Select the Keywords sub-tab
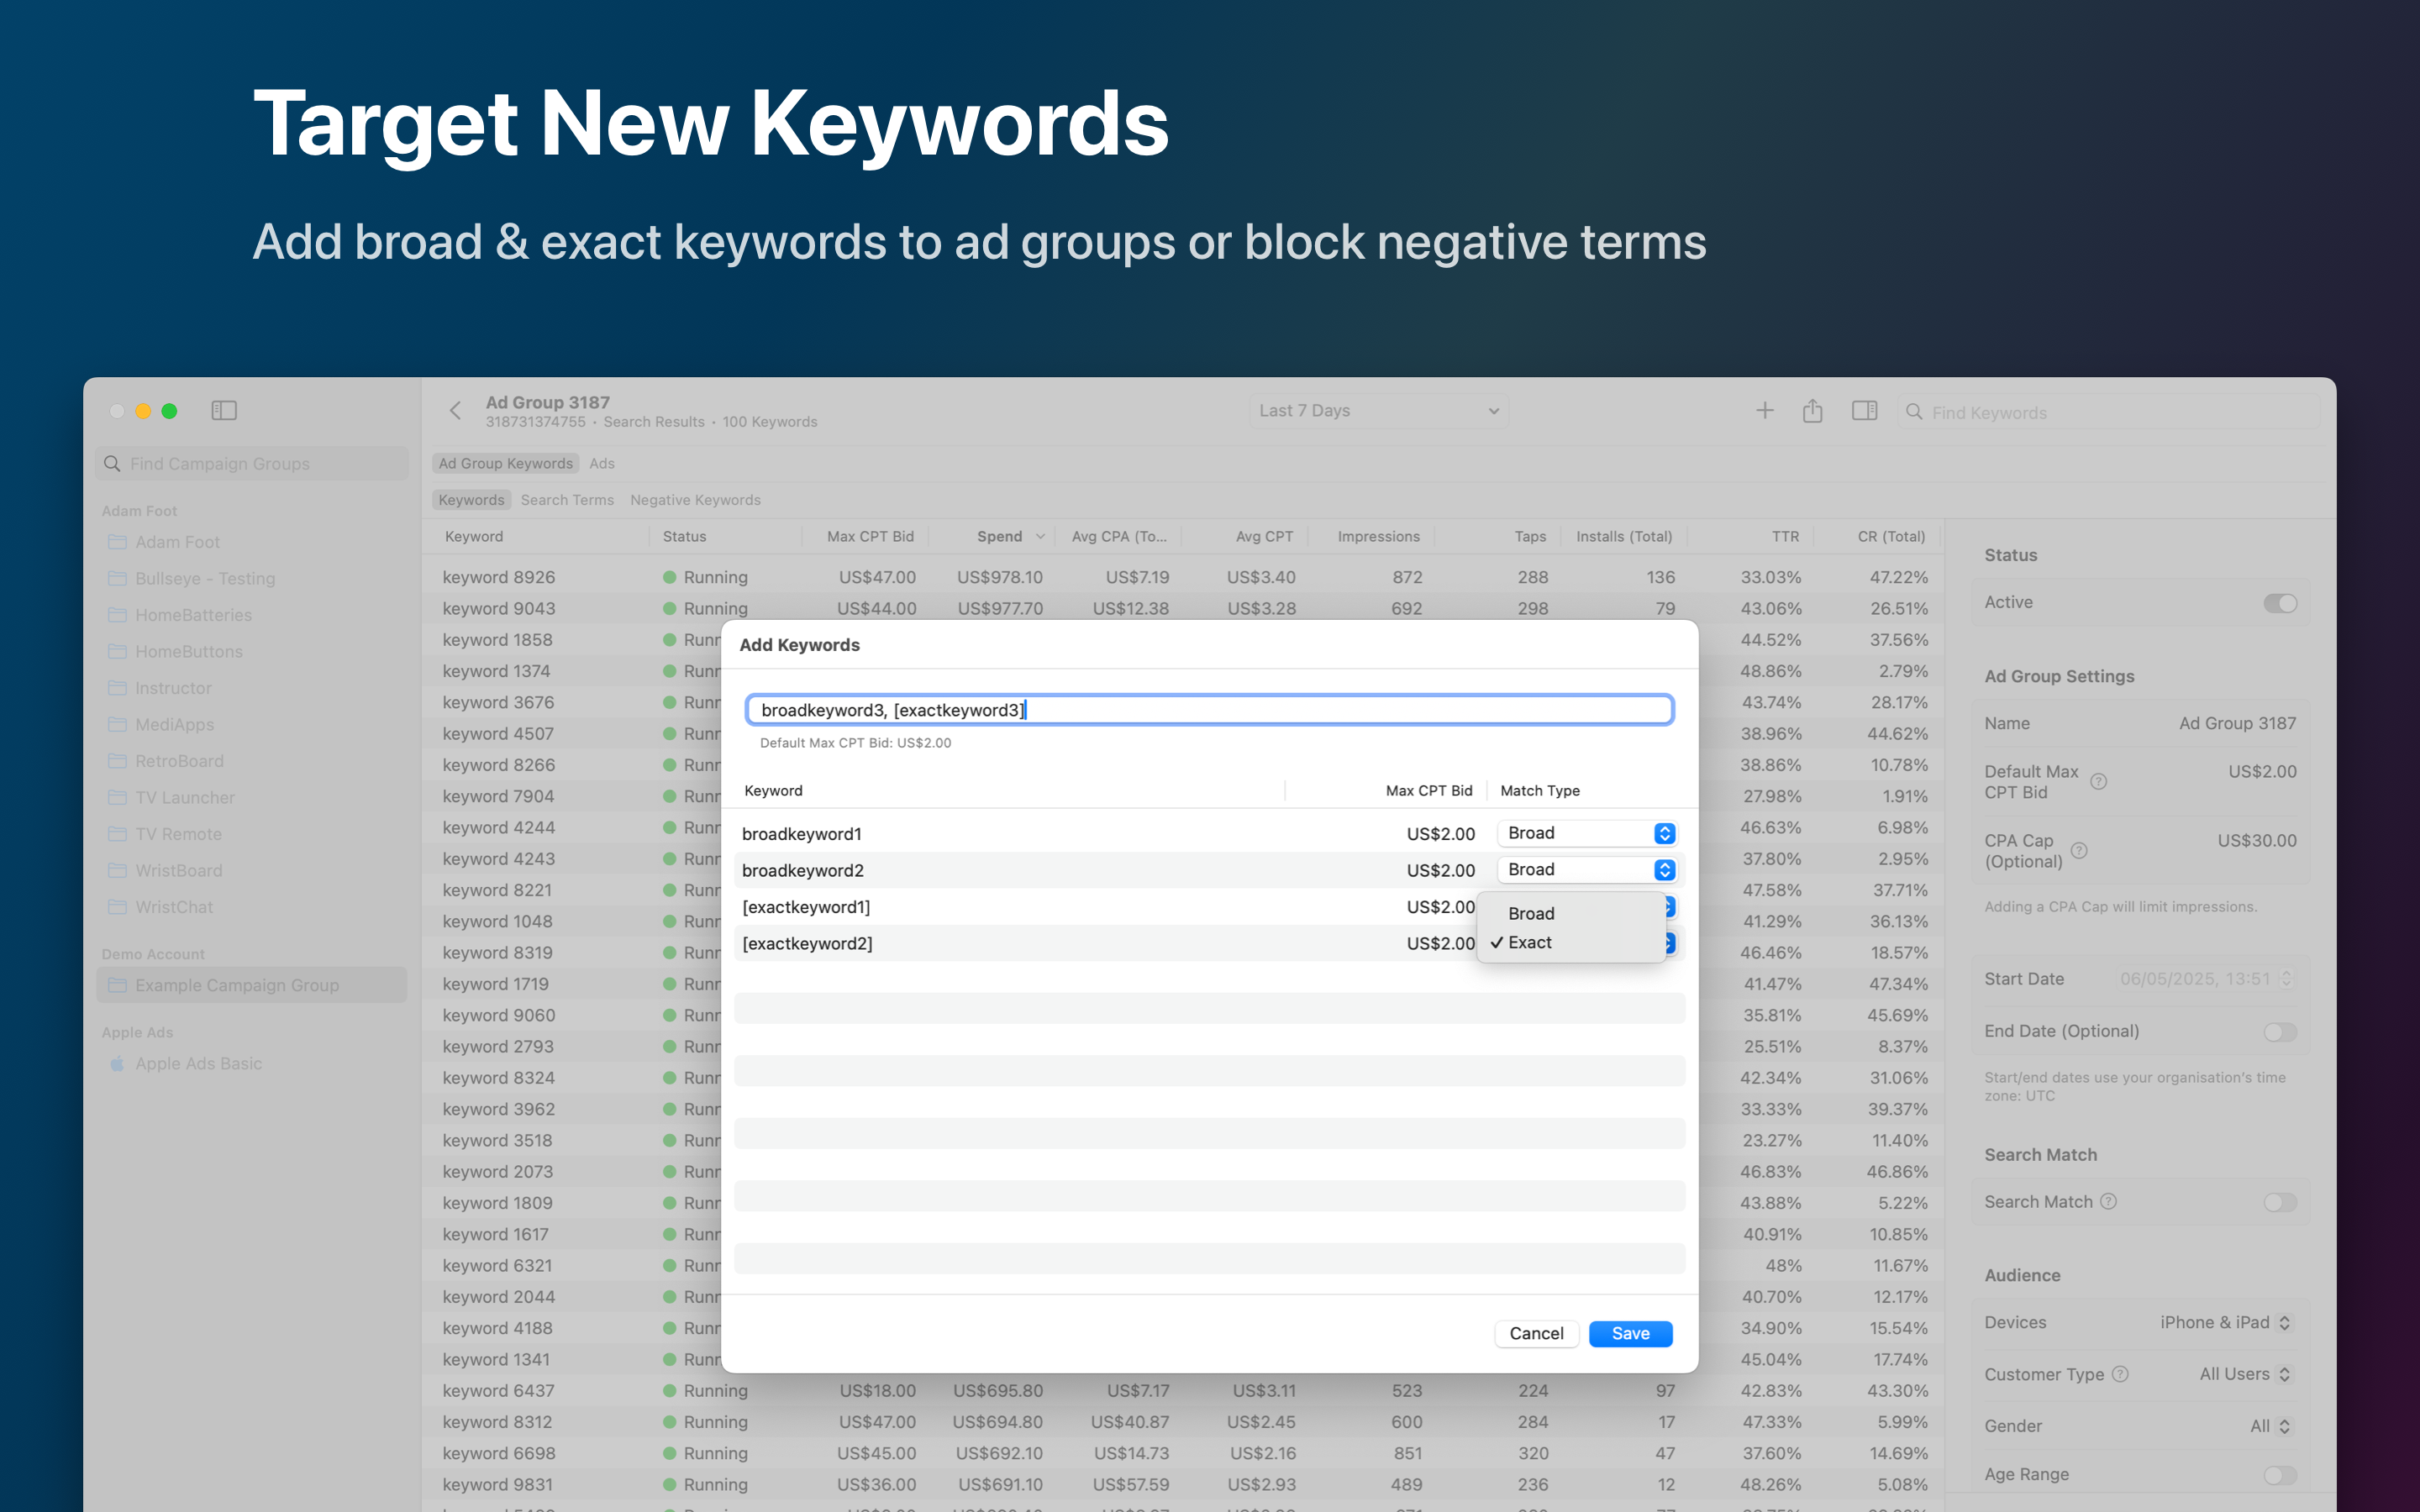Image resolution: width=2420 pixels, height=1512 pixels. [x=471, y=500]
